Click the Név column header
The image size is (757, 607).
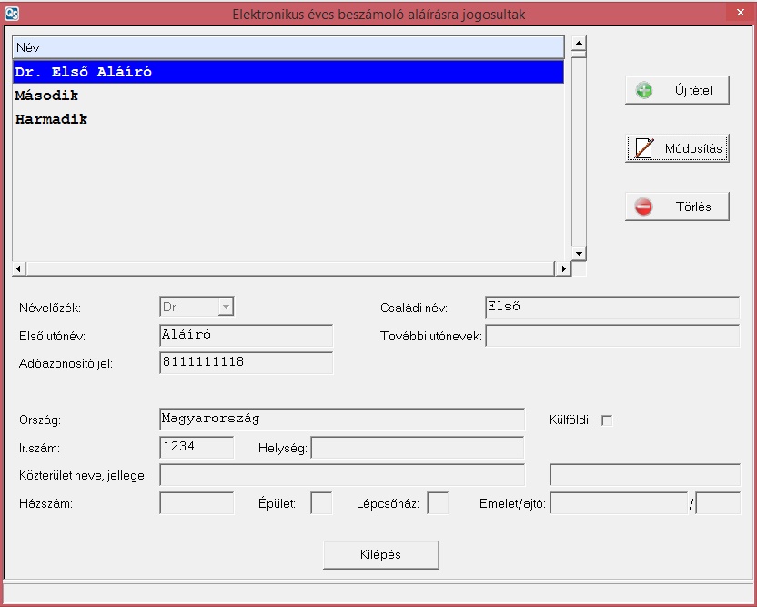(x=288, y=46)
